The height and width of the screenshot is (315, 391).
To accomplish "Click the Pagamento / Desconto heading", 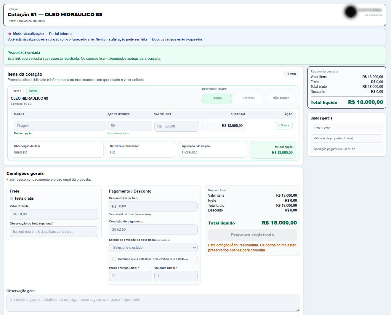I will pyautogui.click(x=130, y=191).
